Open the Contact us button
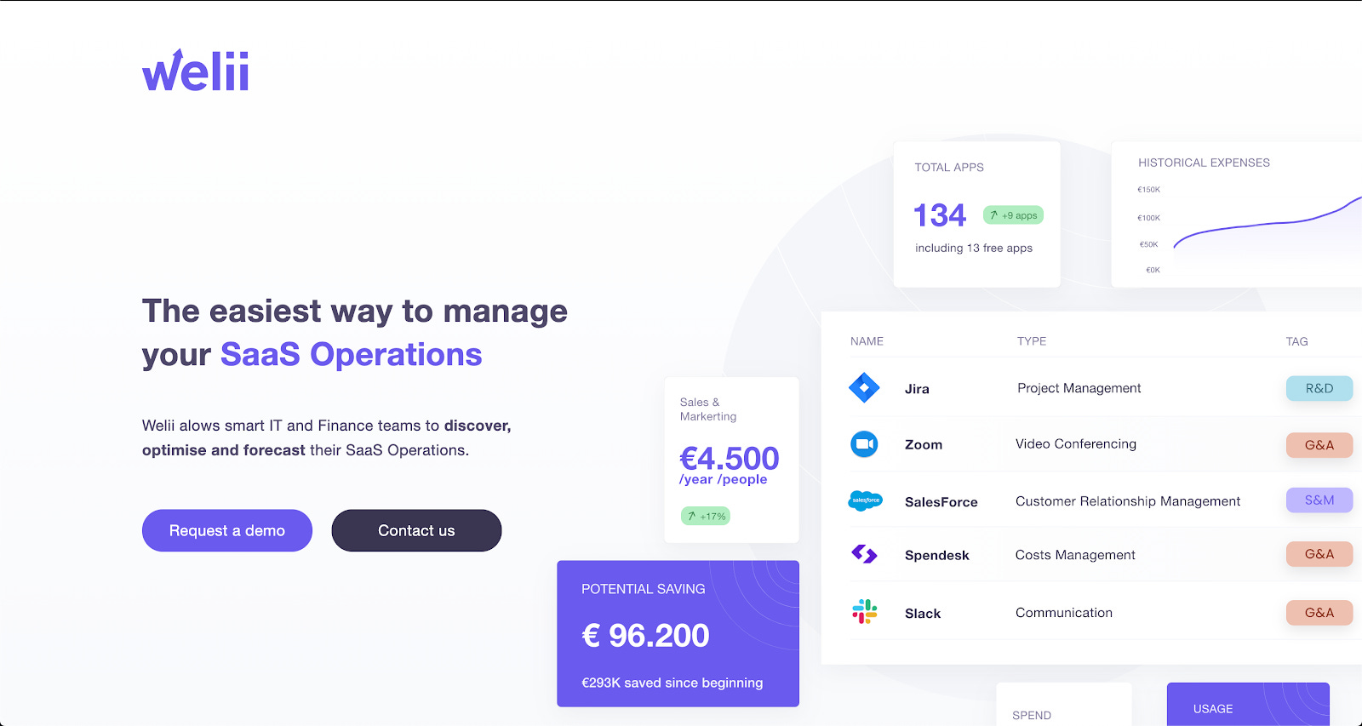1362x726 pixels. pyautogui.click(x=416, y=530)
